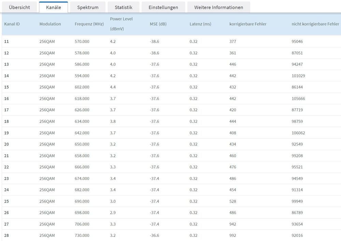341x241 pixels.
Task: Click correctable error value 942
Action: [x=232, y=224]
